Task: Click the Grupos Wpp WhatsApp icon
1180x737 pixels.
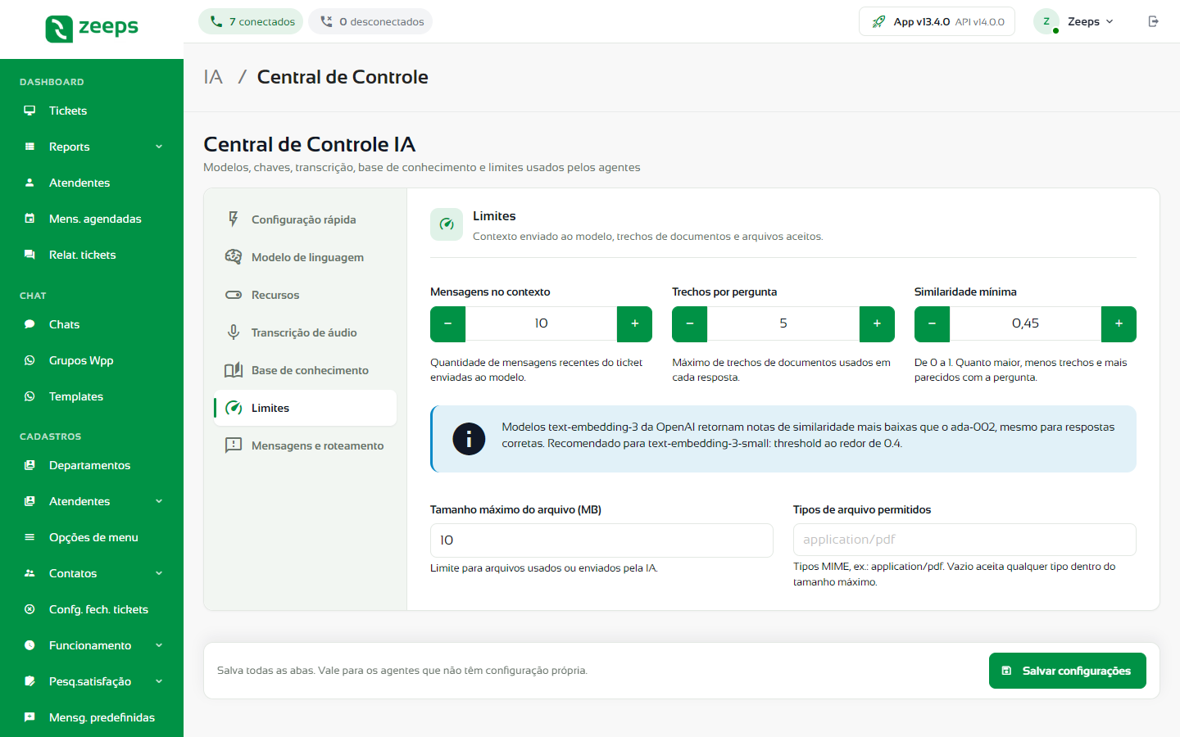Action: pyautogui.click(x=29, y=360)
